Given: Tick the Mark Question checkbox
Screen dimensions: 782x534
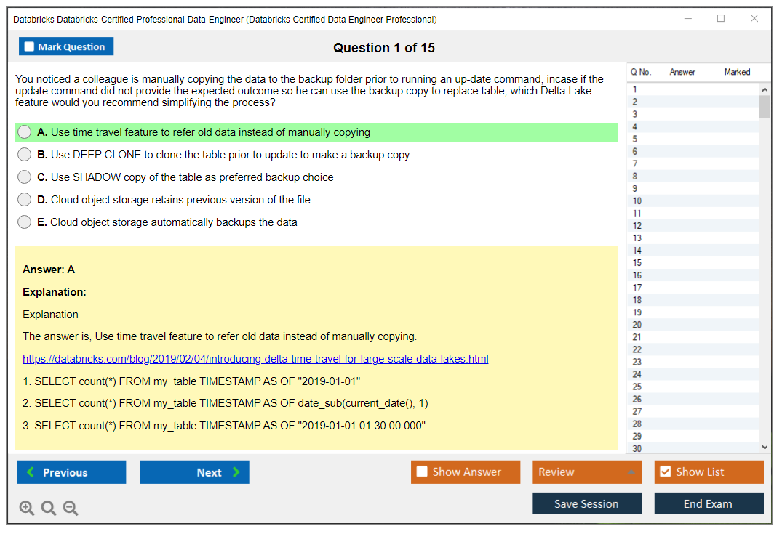Looking at the screenshot, I should (30, 47).
